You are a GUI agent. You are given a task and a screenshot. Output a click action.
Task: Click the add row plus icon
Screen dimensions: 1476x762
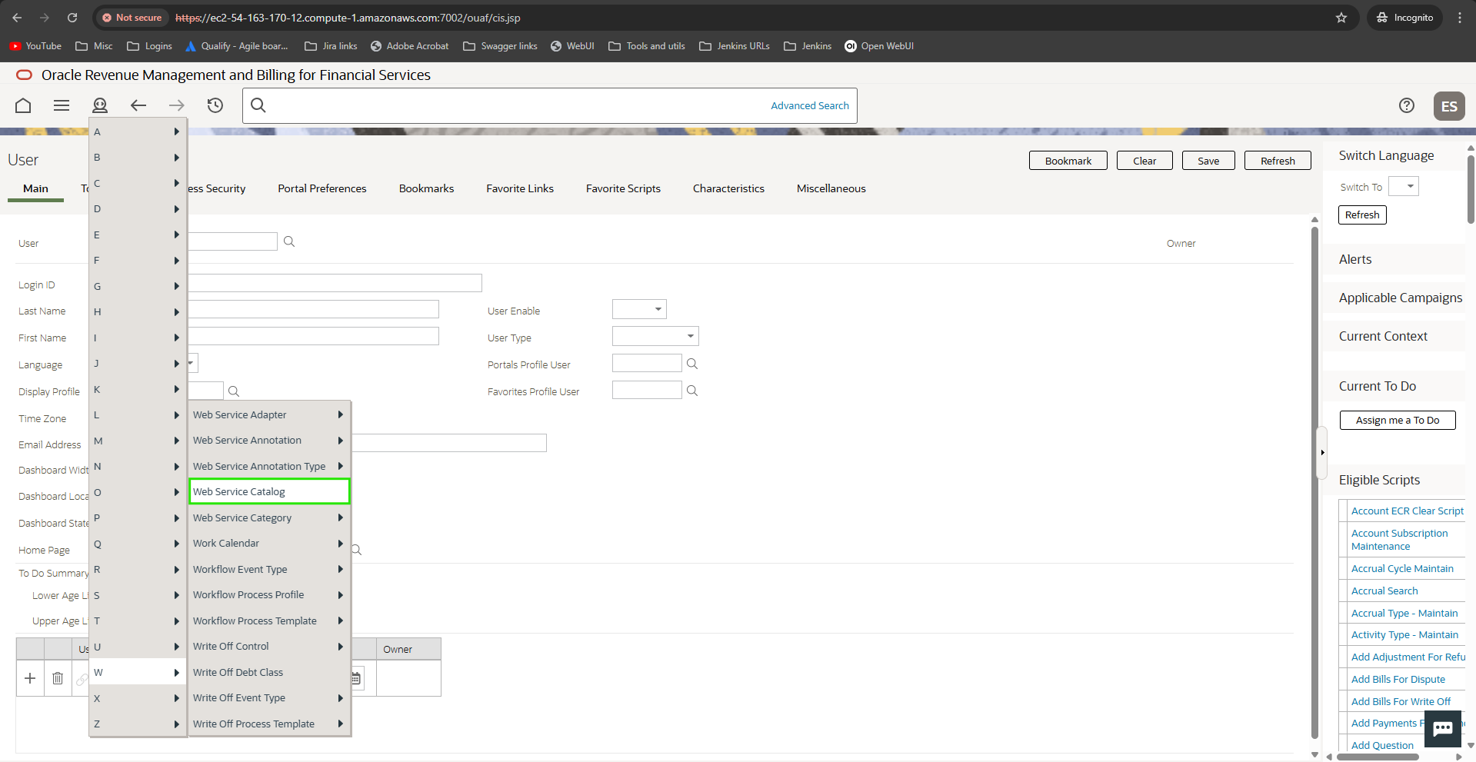point(30,678)
